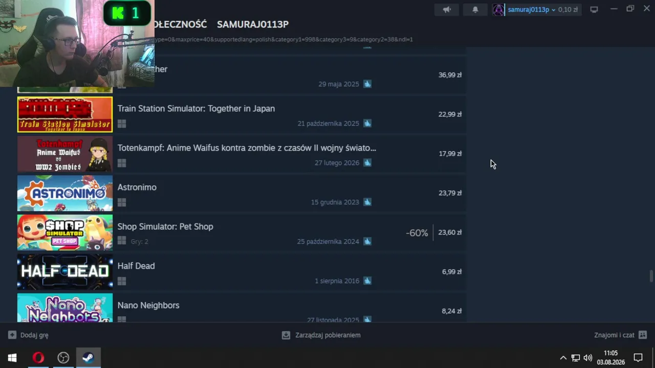This screenshot has height=368, width=655.
Task: Click the 8,24 zł price
Action: 452,311
